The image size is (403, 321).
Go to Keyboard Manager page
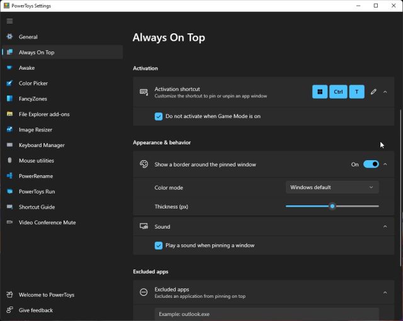tap(62, 145)
